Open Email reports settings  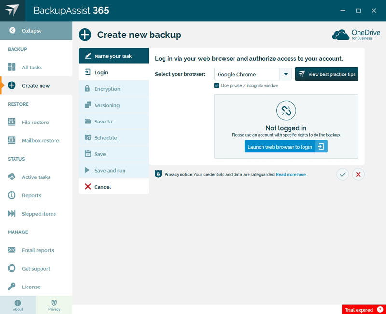click(x=36, y=250)
